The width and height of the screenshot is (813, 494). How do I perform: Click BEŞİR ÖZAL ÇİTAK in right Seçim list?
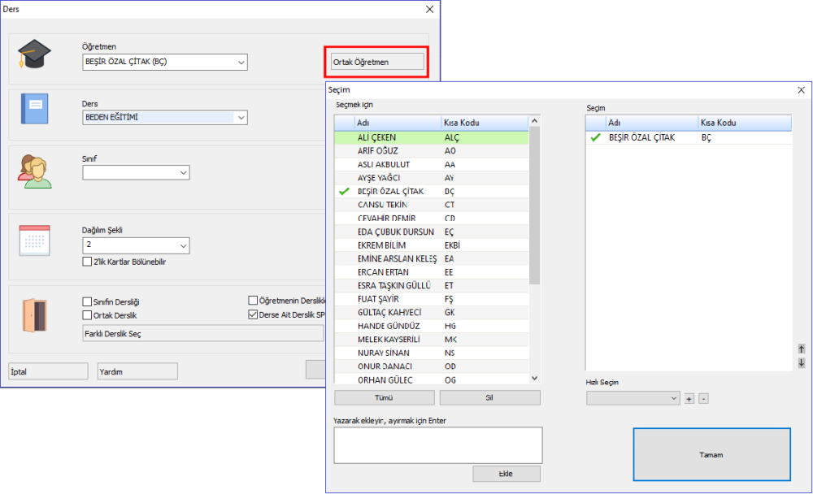689,137
